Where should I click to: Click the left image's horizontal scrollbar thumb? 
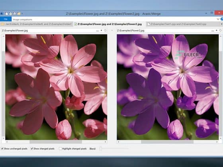[56, 142]
